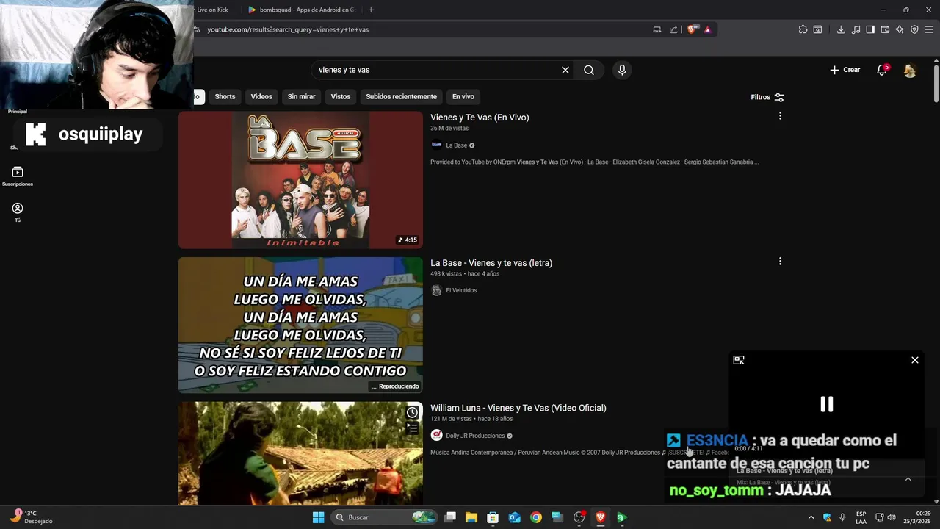The image size is (940, 529).
Task: Select the Videos filter chip
Action: [261, 96]
